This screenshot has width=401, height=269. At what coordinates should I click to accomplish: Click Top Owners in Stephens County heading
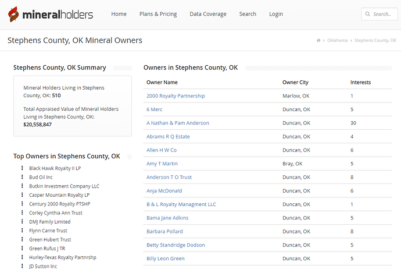coord(66,156)
